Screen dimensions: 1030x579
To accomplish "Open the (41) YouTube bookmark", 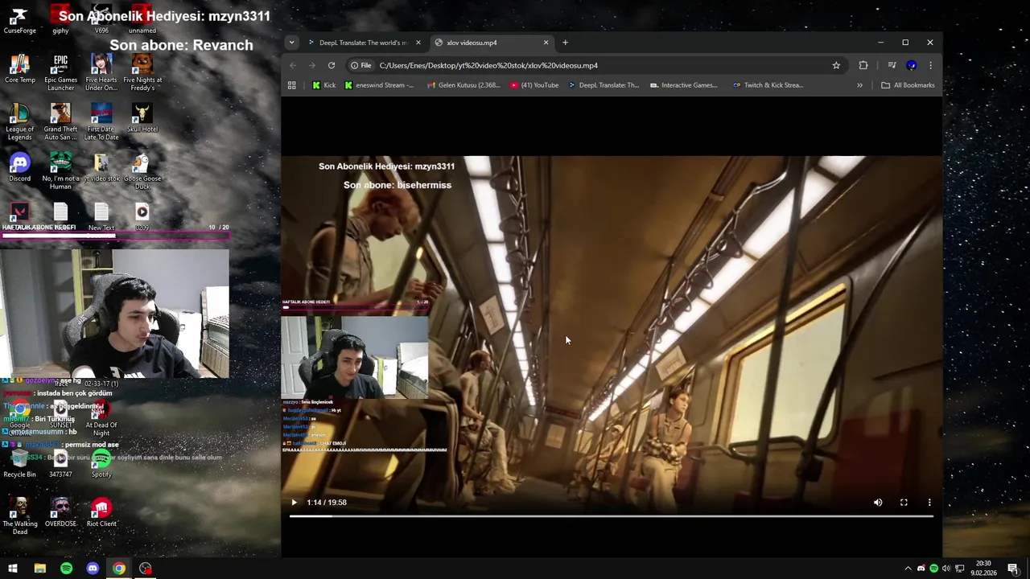I will click(534, 85).
